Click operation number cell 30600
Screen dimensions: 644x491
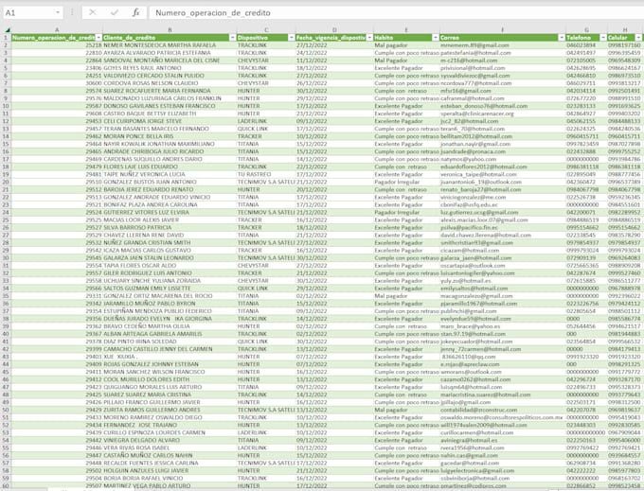pyautogui.click(x=57, y=83)
